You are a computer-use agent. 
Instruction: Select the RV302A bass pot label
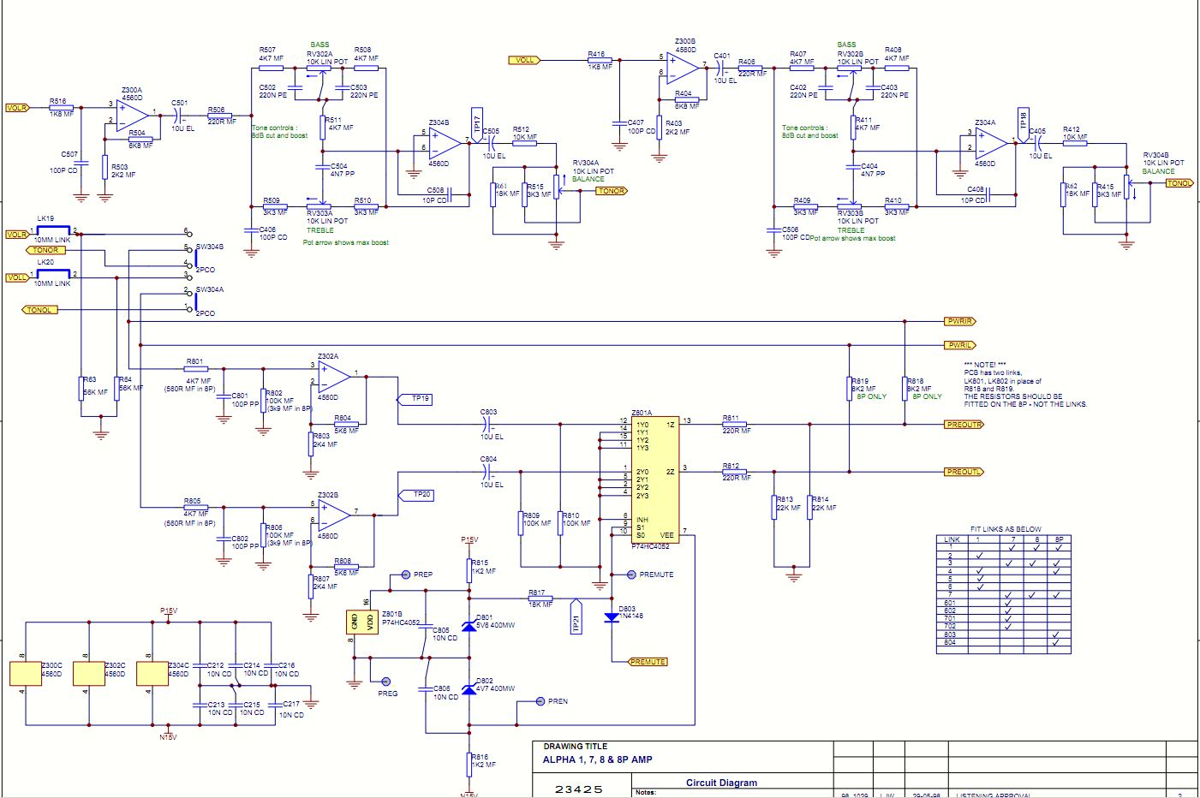(319, 53)
